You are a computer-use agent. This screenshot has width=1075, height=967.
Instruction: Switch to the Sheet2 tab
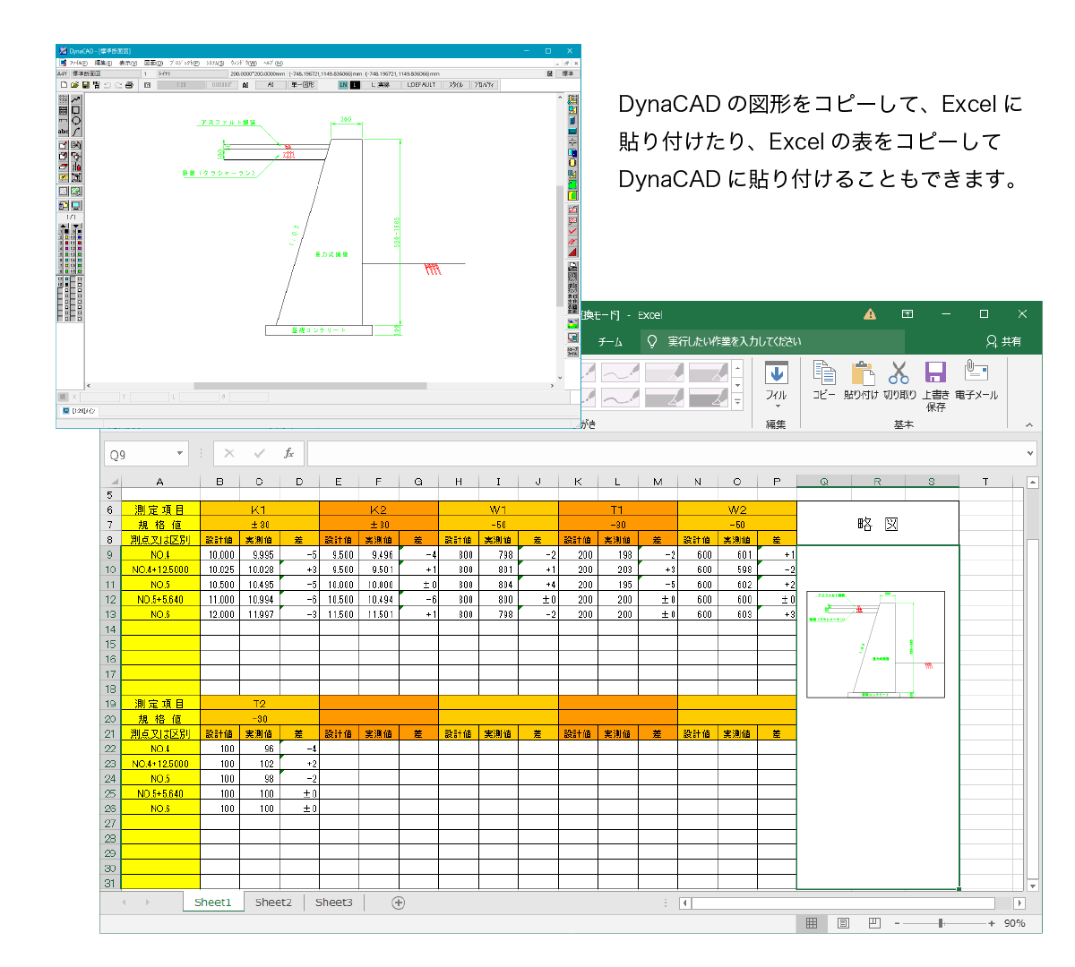[x=273, y=903]
